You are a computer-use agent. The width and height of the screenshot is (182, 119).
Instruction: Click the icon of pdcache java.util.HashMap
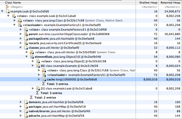click(x=26, y=116)
